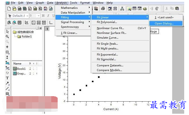Close the Project Explorer panel
The height and width of the screenshot is (115, 189).
[40, 28]
